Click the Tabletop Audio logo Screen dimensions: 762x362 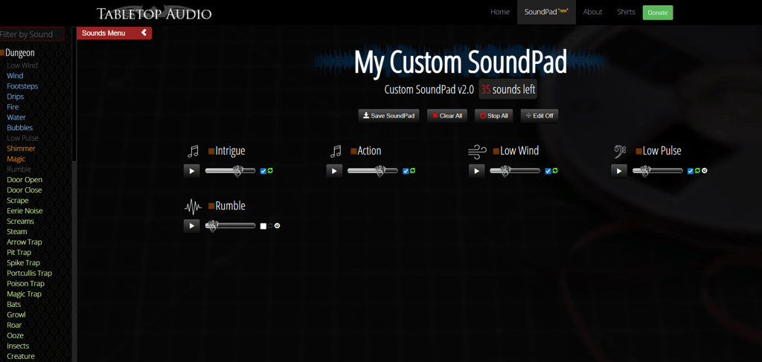point(154,13)
